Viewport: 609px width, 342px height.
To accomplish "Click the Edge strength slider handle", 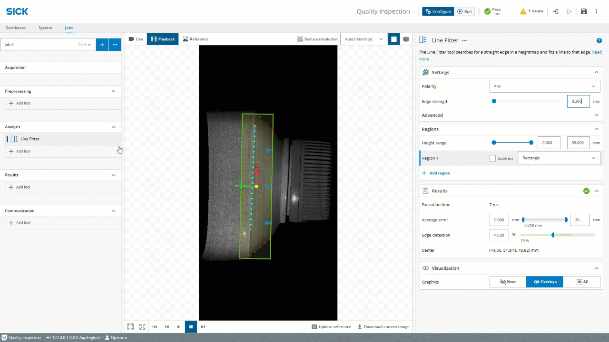I will [x=494, y=101].
